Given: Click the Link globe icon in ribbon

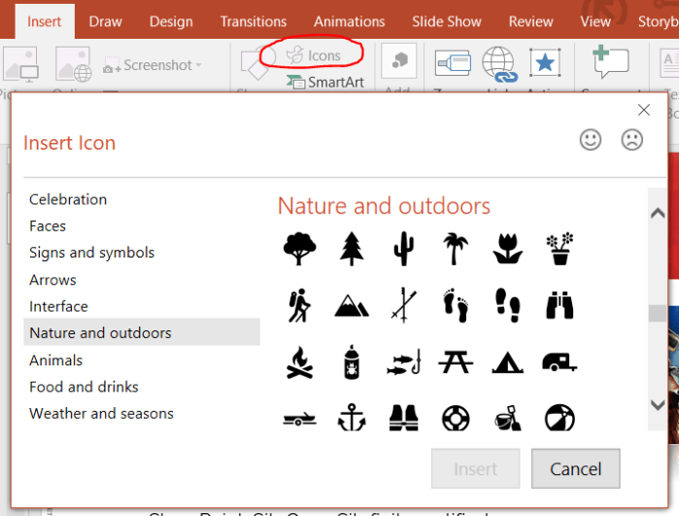Looking at the screenshot, I should click(499, 64).
